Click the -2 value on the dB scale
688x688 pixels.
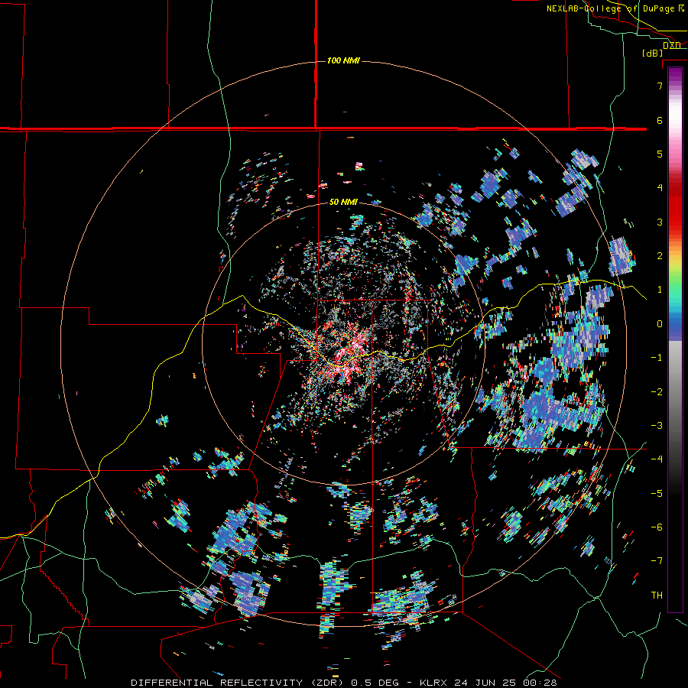click(657, 392)
